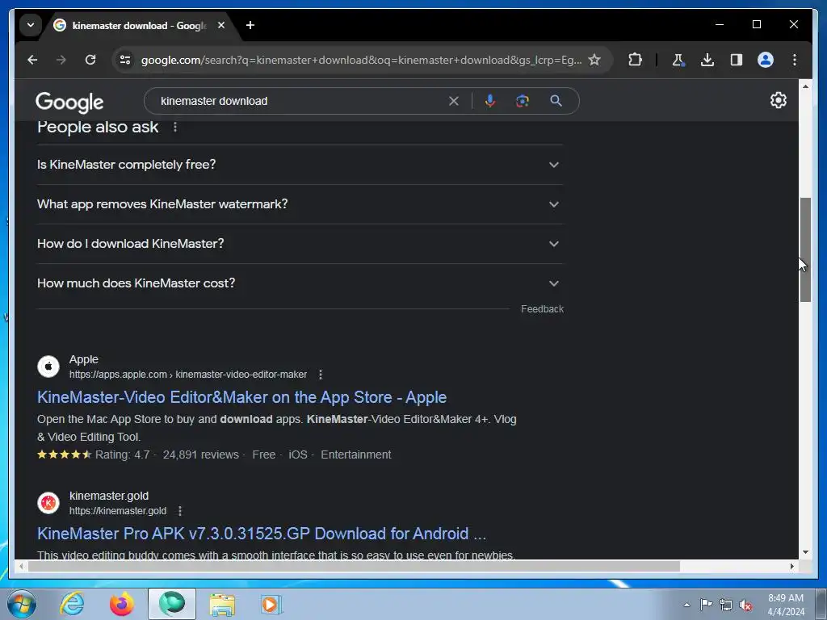Open a new tab
The height and width of the screenshot is (620, 827).
(x=250, y=25)
